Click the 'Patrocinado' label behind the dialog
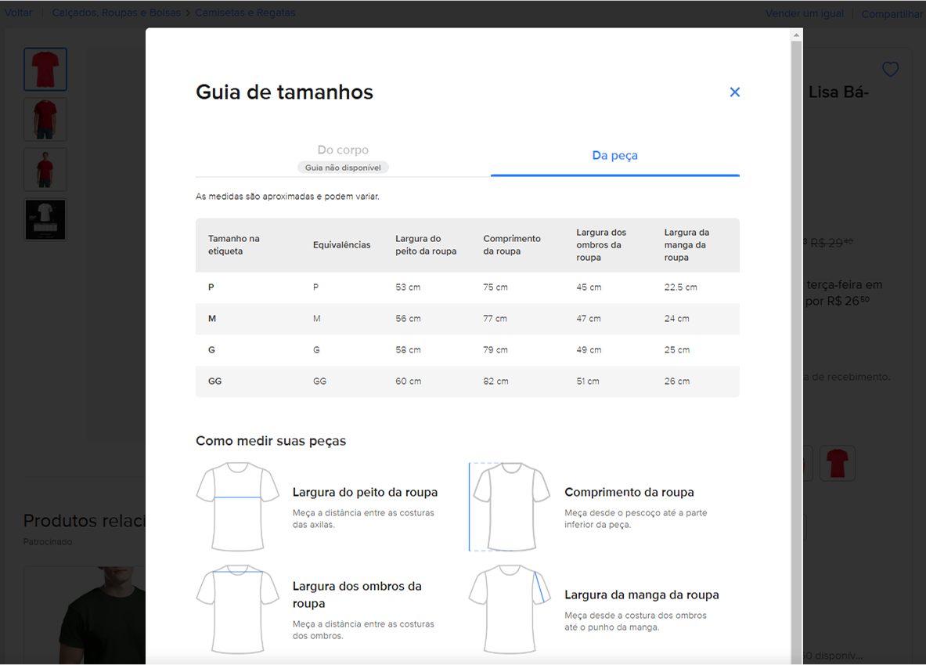926x665 pixels. (x=48, y=541)
